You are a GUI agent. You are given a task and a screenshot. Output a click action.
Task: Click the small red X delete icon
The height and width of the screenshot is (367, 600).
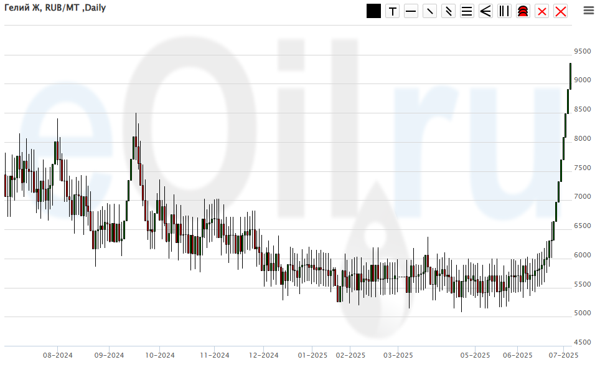pyautogui.click(x=541, y=11)
